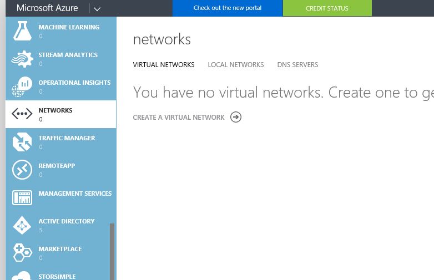Switch to the DNS Servers tab

[297, 65]
